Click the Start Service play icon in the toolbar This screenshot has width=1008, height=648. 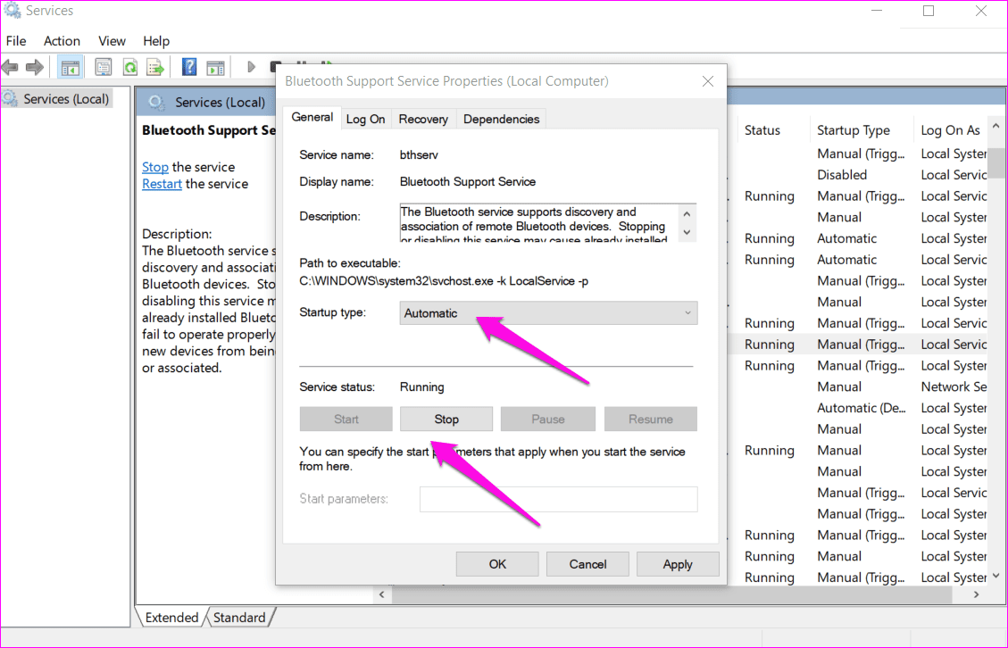[x=251, y=67]
